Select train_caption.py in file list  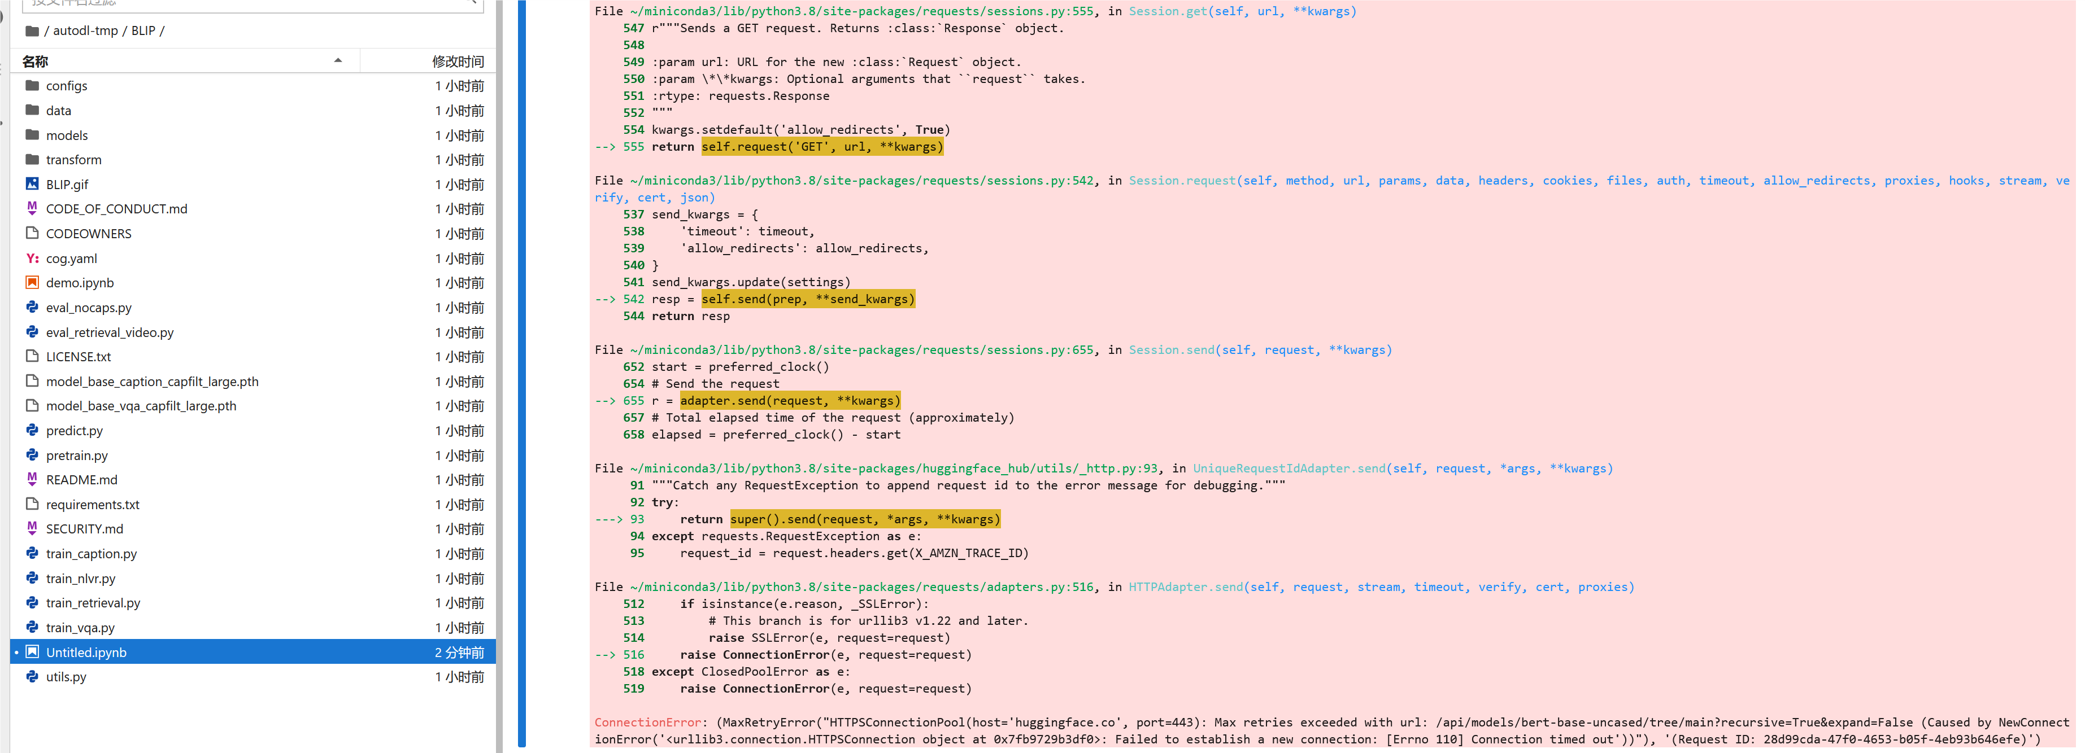[x=92, y=553]
